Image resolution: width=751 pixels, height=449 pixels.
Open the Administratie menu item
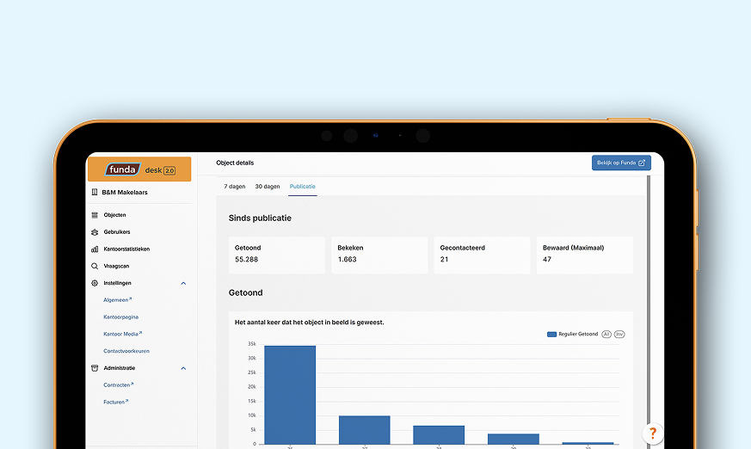(x=120, y=368)
